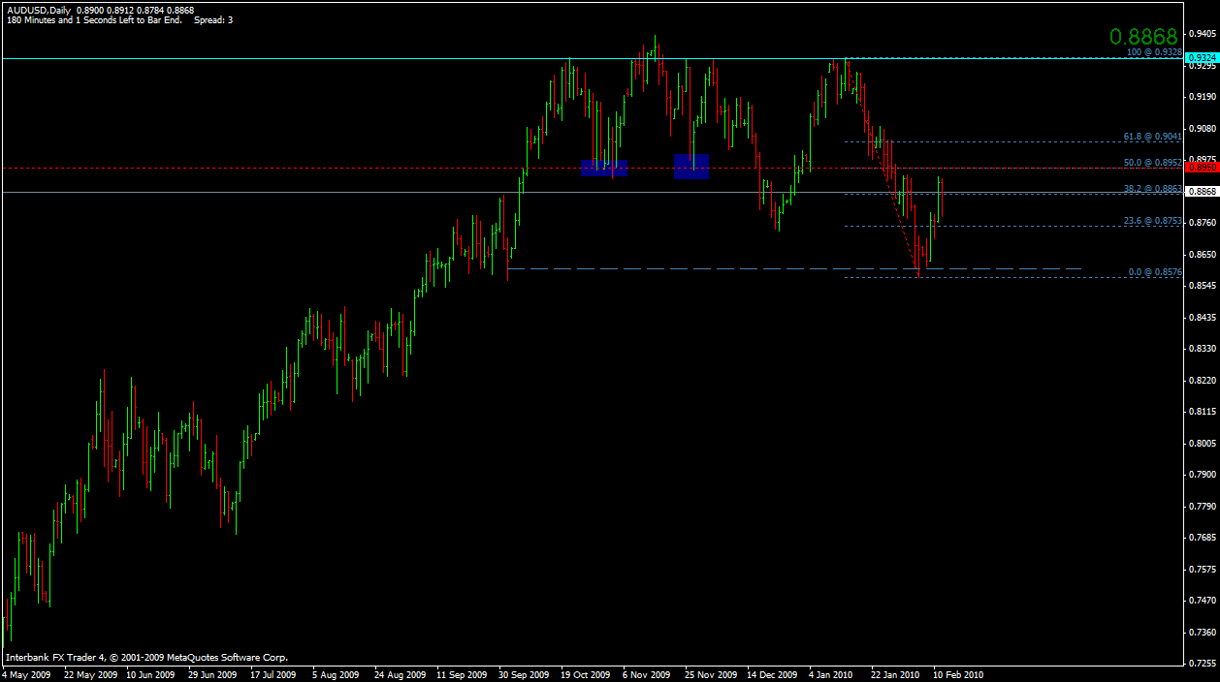Click the white 0.8868 price tag on axis
Screen dimensions: 1220x682
point(1203,193)
